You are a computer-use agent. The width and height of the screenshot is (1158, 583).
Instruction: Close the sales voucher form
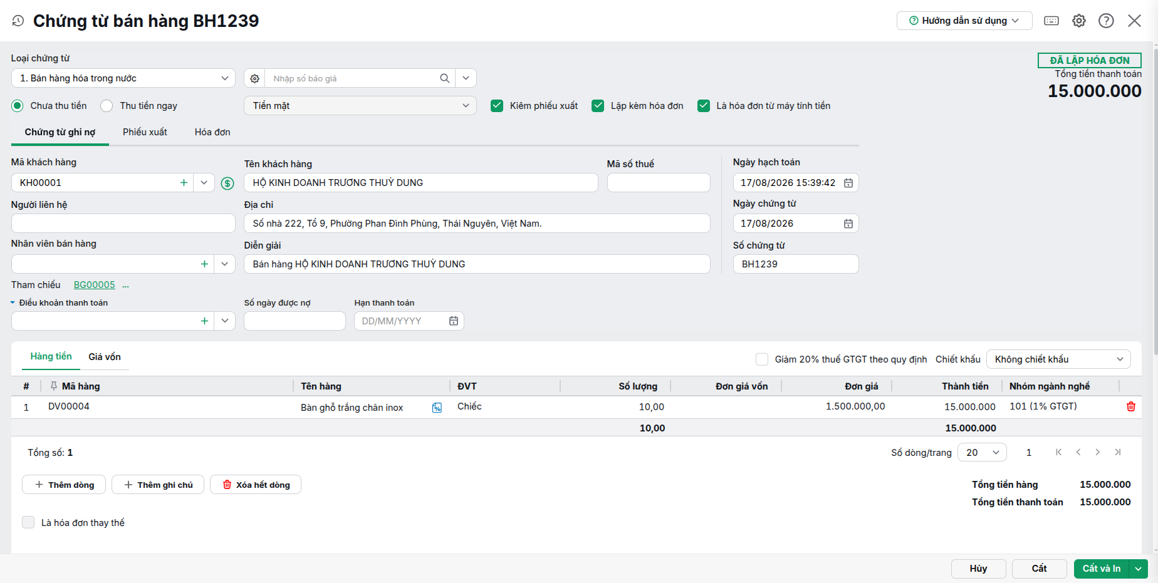pyautogui.click(x=1134, y=21)
